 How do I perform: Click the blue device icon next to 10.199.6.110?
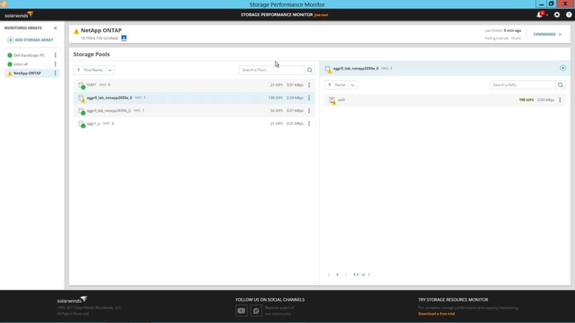point(123,38)
